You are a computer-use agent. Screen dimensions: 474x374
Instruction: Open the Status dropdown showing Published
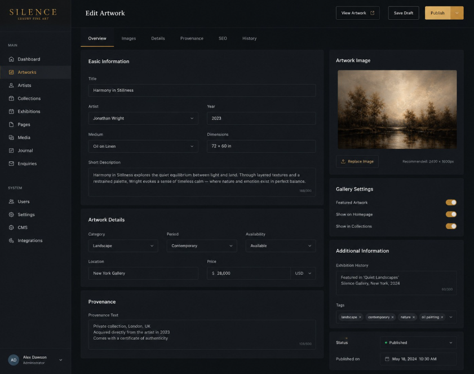(418, 342)
